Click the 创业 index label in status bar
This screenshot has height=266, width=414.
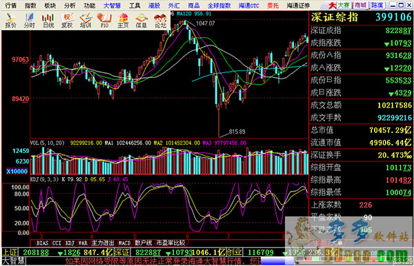(x=235, y=252)
